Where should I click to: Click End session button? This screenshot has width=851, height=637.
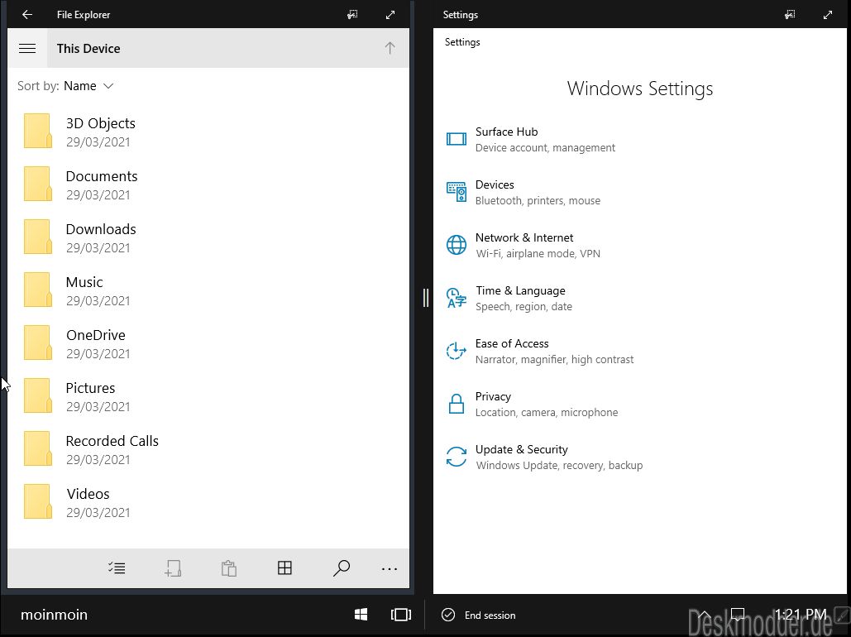coord(478,615)
